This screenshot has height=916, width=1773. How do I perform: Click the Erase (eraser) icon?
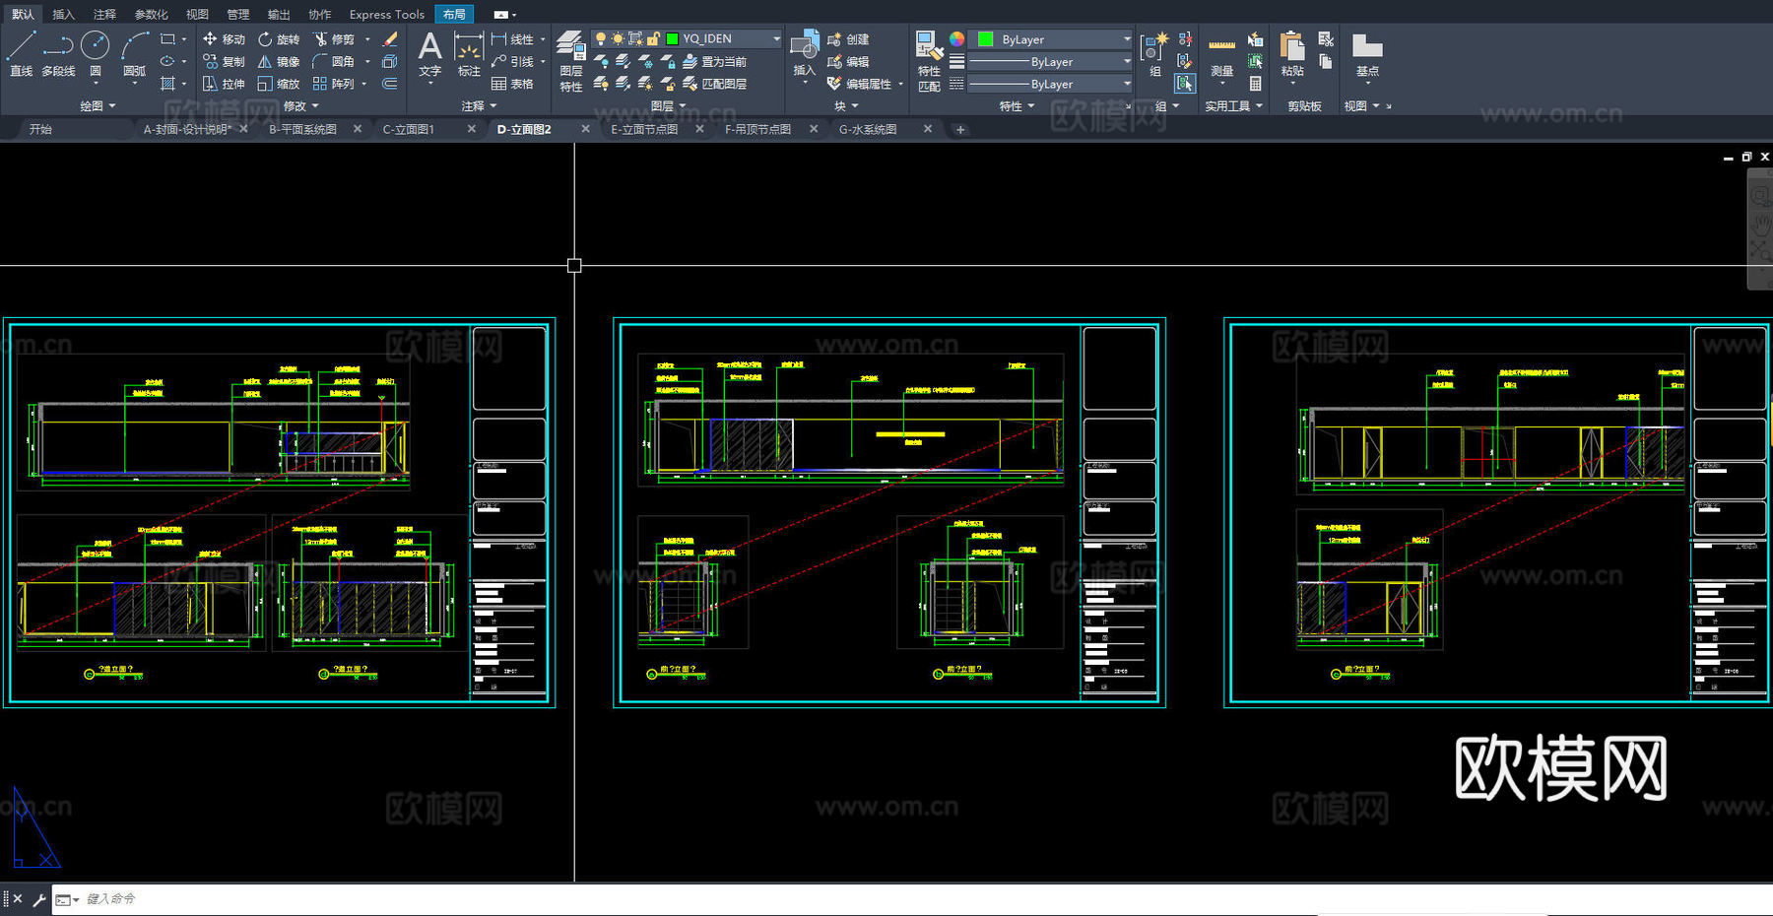(390, 39)
